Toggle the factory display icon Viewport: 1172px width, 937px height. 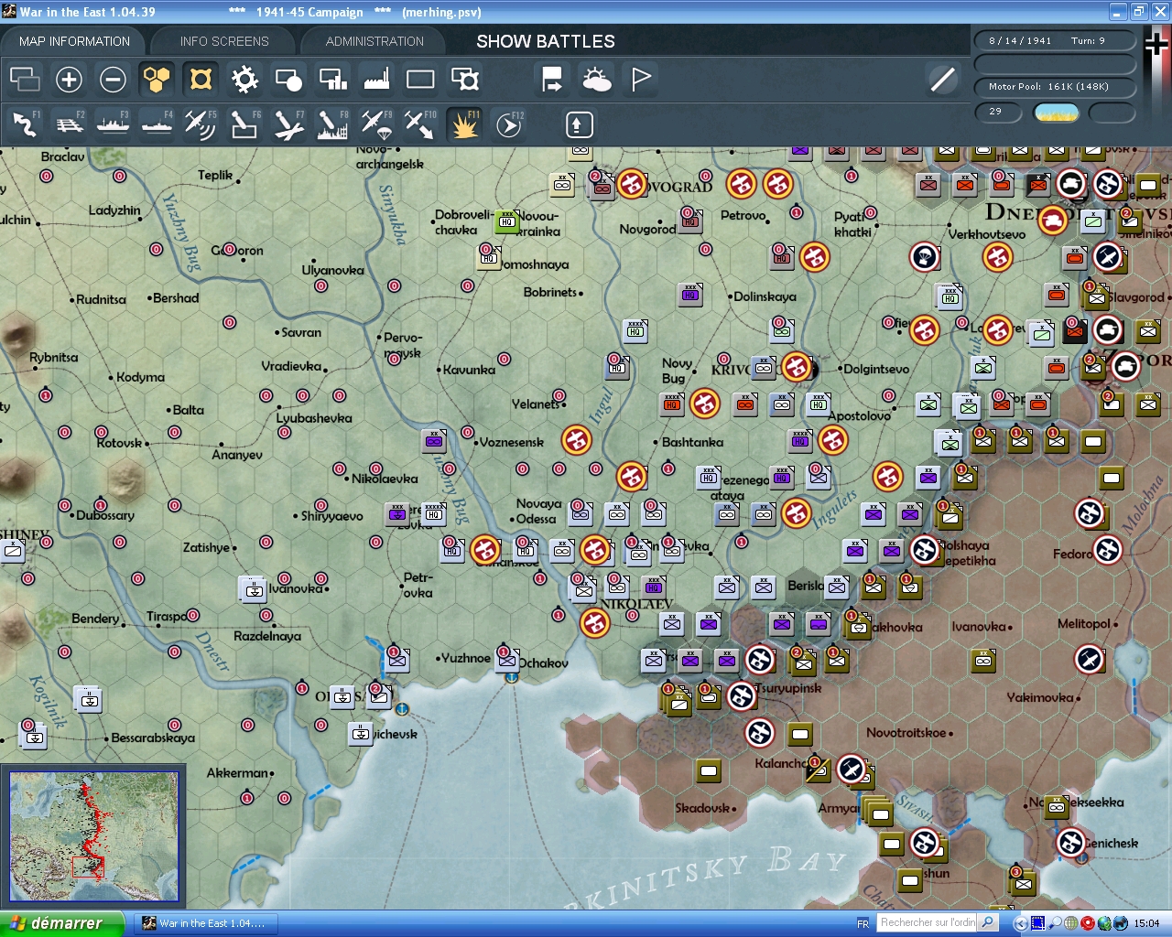[376, 80]
